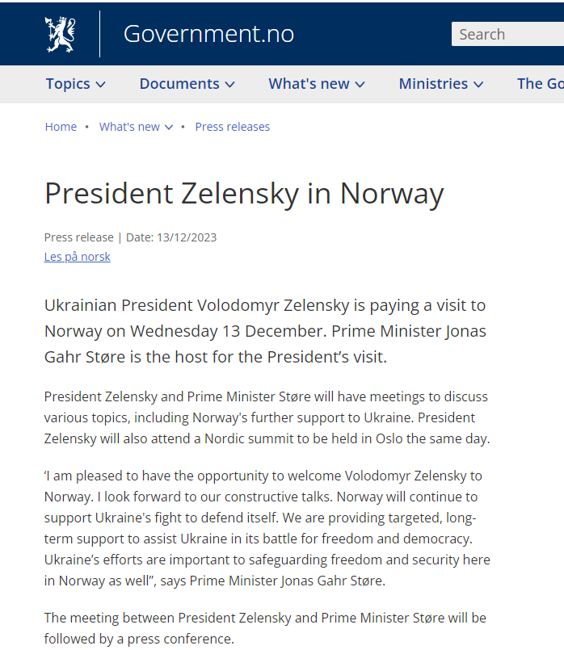Go to the Home breadcrumb link
Screen dimensions: 564x650
(x=61, y=127)
